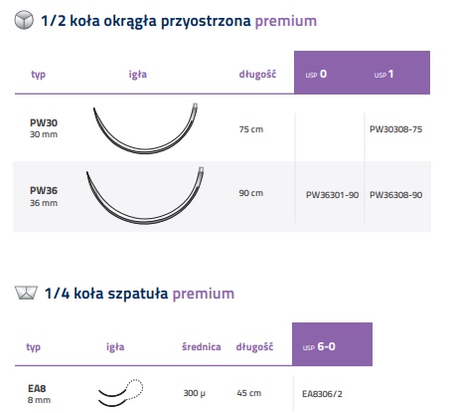Click the USP 0 column header
Image resolution: width=453 pixels, height=413 pixels.
tap(316, 74)
